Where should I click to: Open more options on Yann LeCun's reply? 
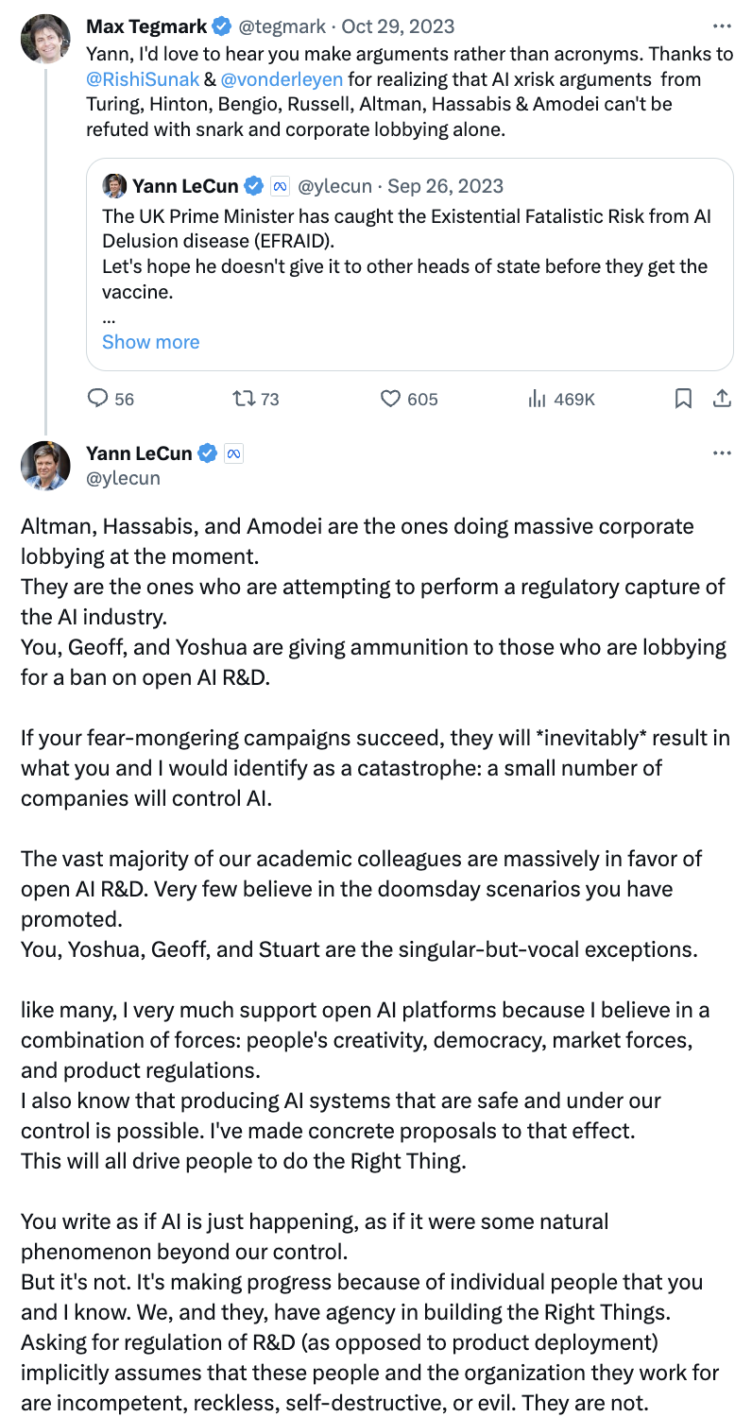click(x=722, y=453)
